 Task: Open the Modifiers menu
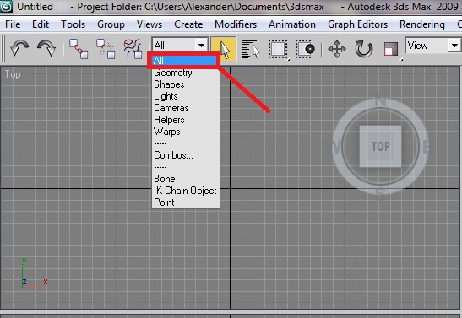(x=236, y=24)
